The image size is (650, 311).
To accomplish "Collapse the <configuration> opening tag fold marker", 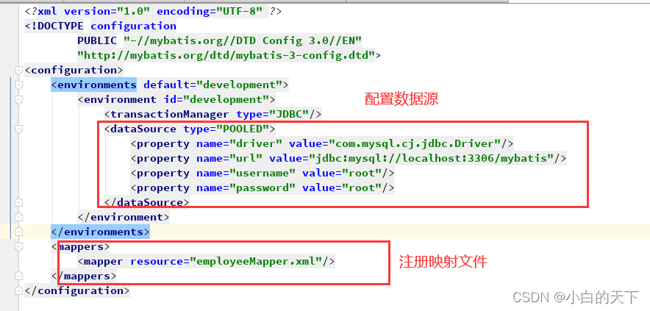I will coord(18,70).
